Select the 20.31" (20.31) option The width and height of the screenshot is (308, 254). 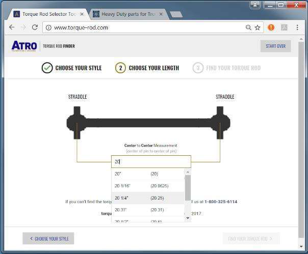[148, 210]
